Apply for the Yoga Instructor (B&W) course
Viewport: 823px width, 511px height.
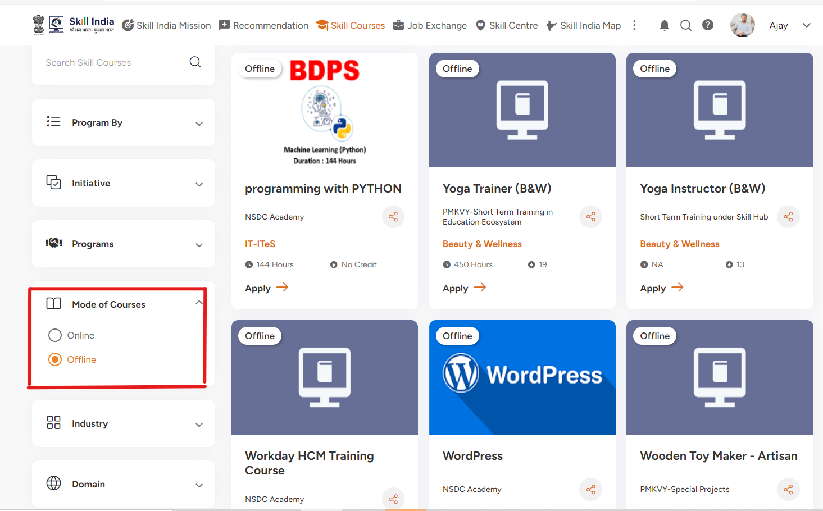(x=661, y=288)
